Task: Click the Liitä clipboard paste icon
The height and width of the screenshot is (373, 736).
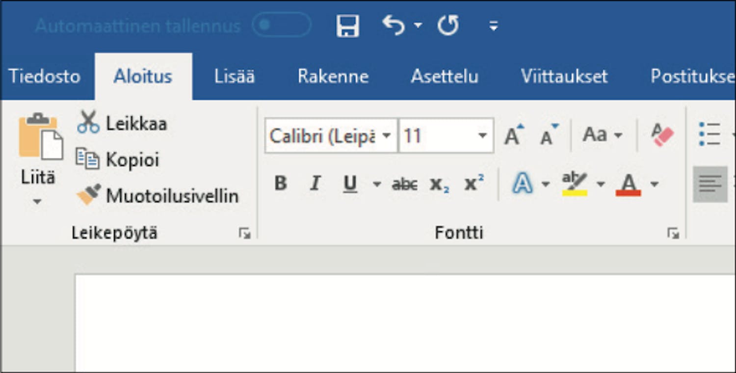Action: [41, 136]
